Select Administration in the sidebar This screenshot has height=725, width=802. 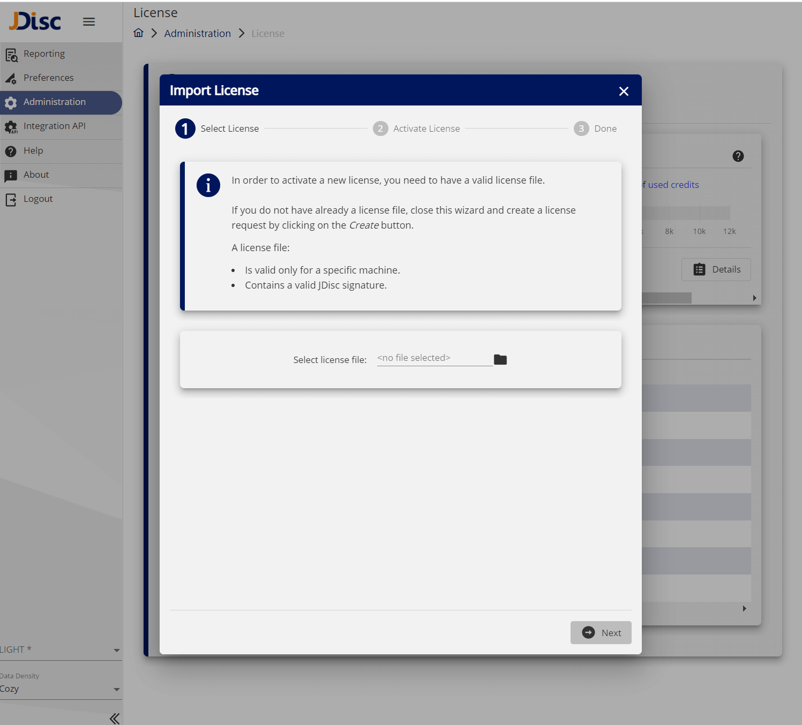coord(54,102)
